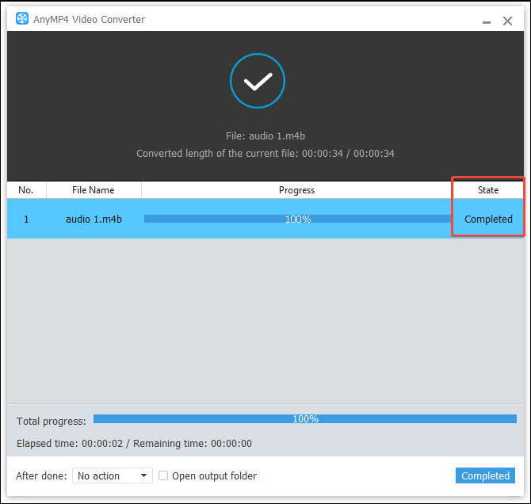The width and height of the screenshot is (531, 504).
Task: Click the Total progress bar
Action: point(305,418)
